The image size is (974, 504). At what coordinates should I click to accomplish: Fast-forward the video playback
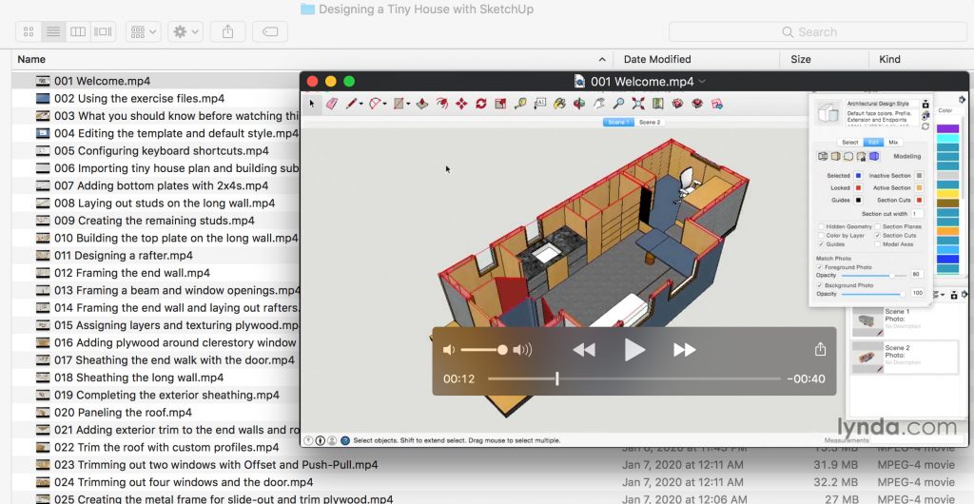tap(685, 350)
